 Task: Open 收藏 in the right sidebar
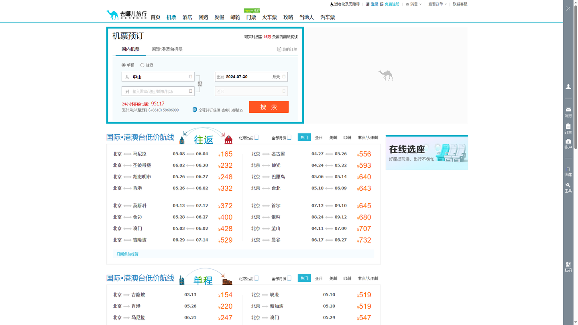click(568, 172)
